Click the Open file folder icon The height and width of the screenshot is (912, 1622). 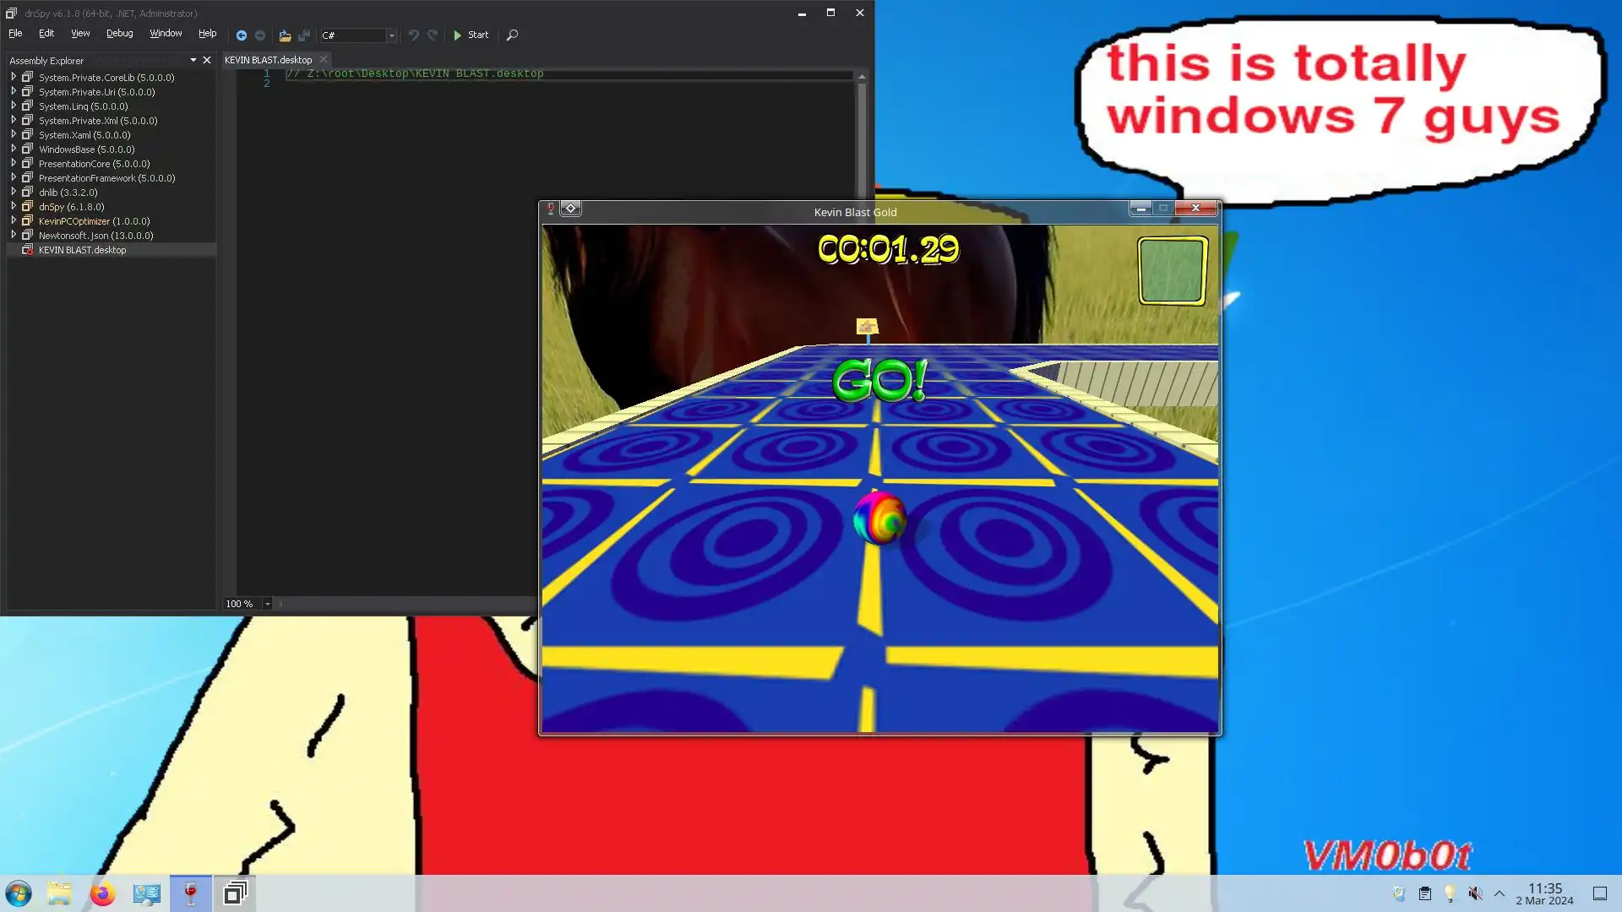coord(285,35)
